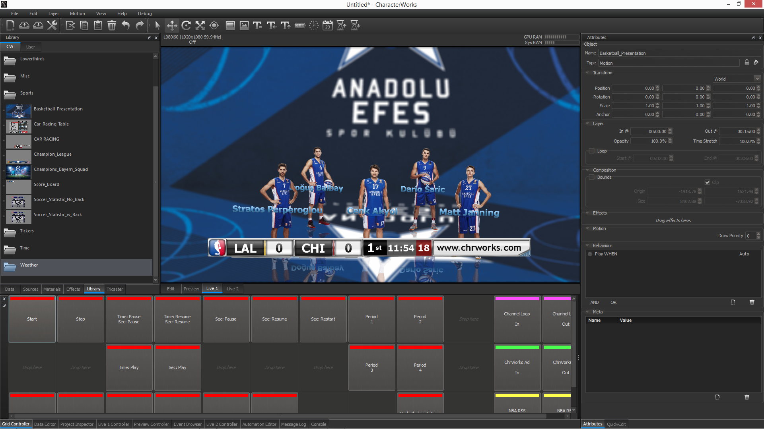Click the Undo arrow
The height and width of the screenshot is (429, 764).
coord(126,25)
